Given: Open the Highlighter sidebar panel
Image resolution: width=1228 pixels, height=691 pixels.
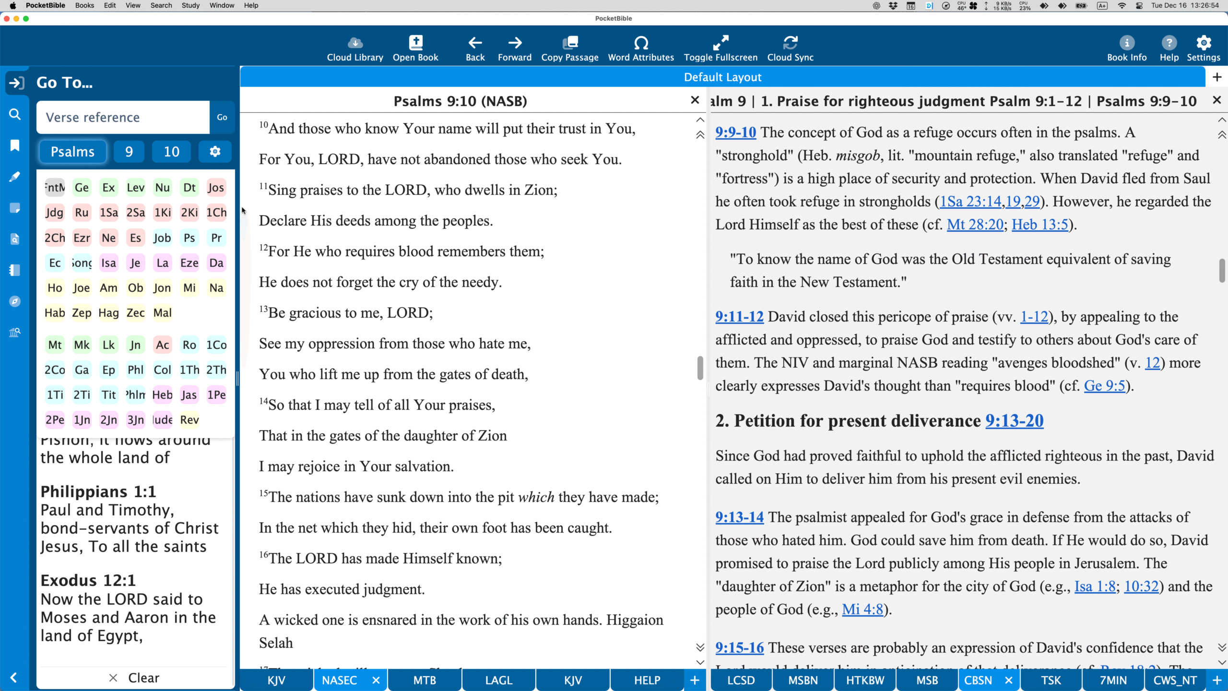Looking at the screenshot, I should pos(15,177).
